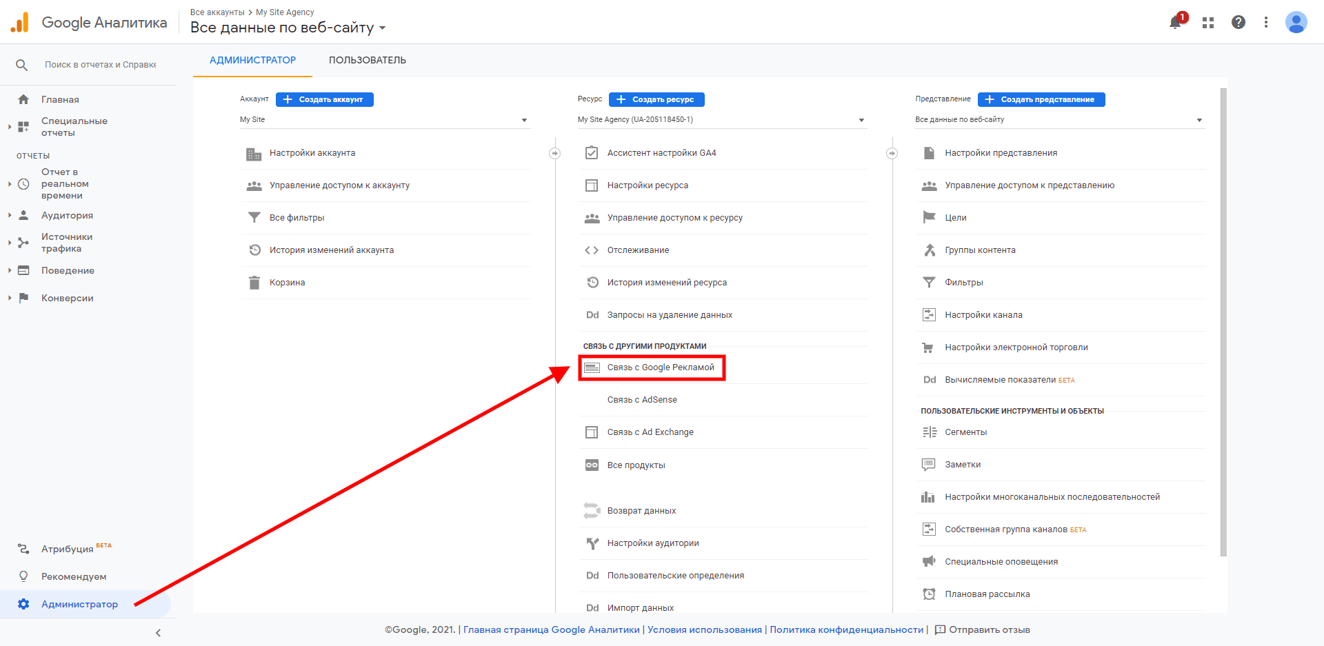Click the arrow circle between Ресурс and Представление columns
1324x646 pixels.
[x=892, y=153]
